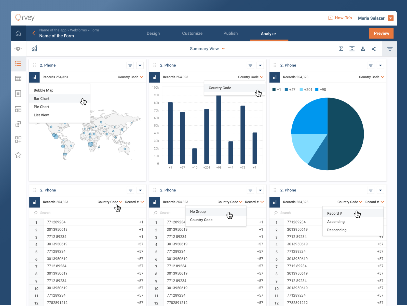The height and width of the screenshot is (306, 407).
Task: Click filter icon on the pie chart Phone card
Action: 371,65
